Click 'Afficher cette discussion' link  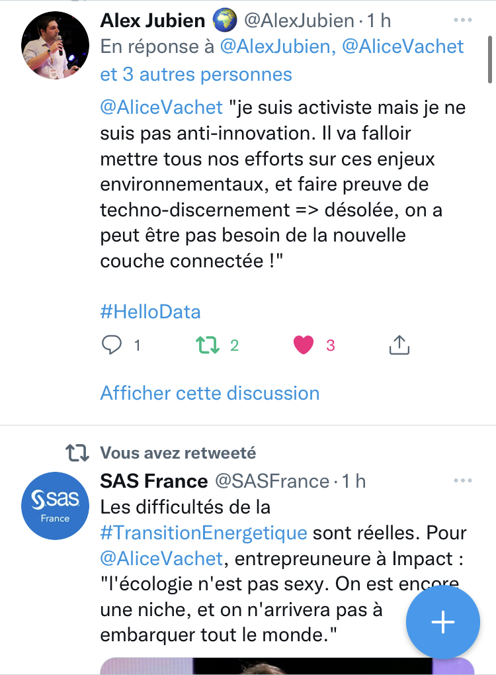tap(210, 393)
